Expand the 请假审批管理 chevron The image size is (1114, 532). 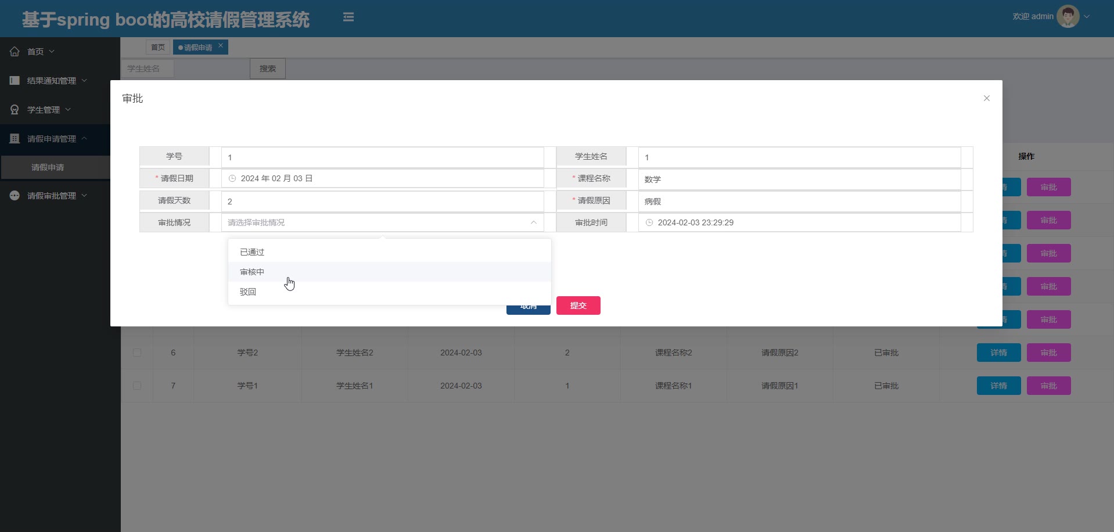84,195
